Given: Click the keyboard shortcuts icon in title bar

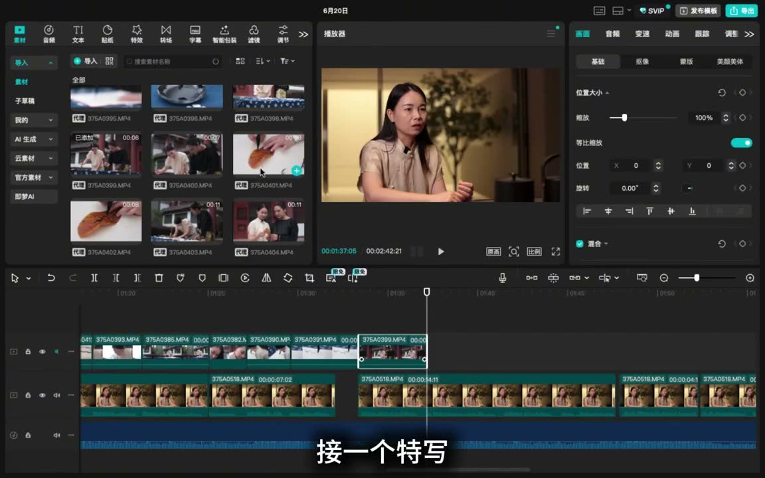Looking at the screenshot, I should (600, 11).
